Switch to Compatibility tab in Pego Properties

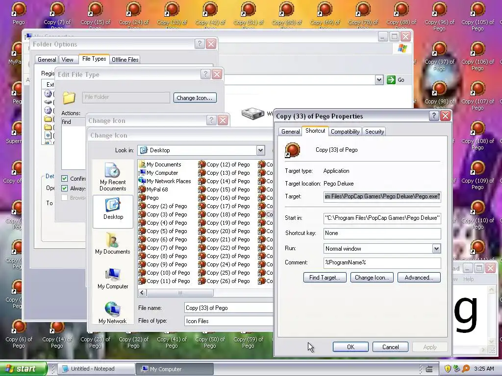tap(345, 131)
